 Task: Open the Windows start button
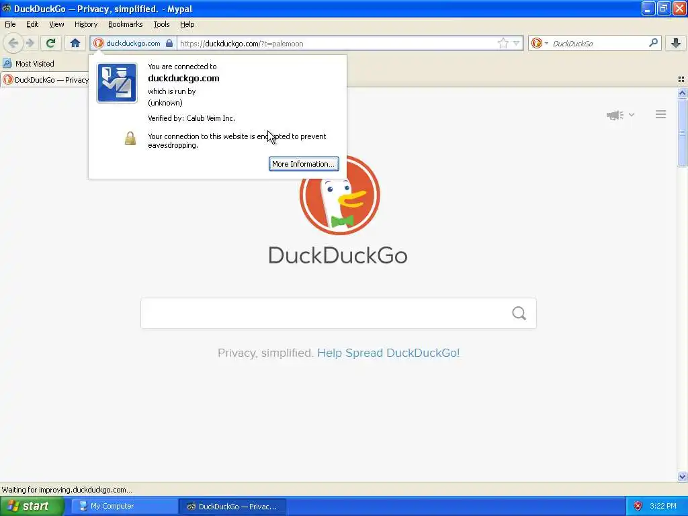tap(32, 506)
